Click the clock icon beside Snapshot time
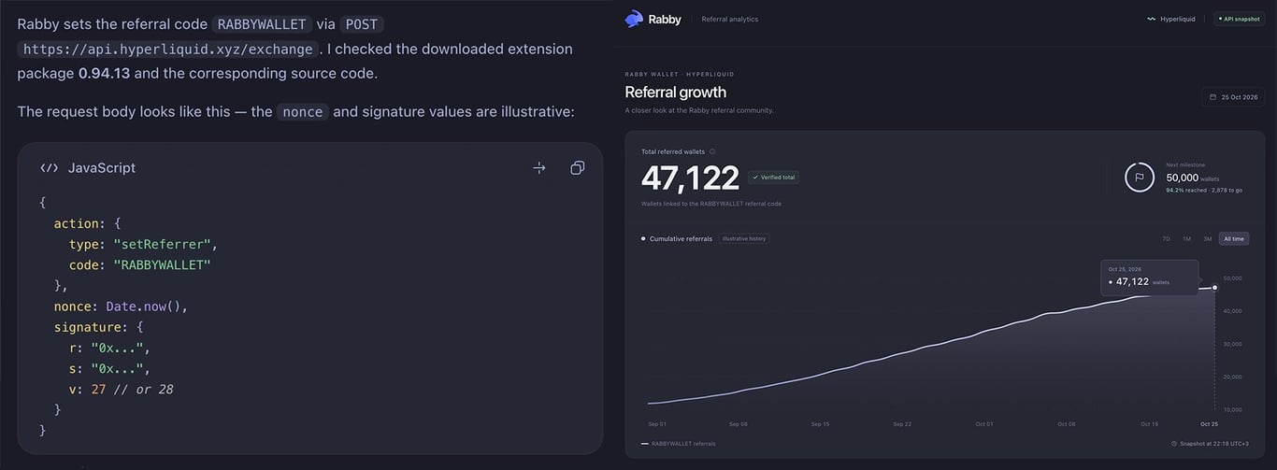 pyautogui.click(x=1173, y=444)
